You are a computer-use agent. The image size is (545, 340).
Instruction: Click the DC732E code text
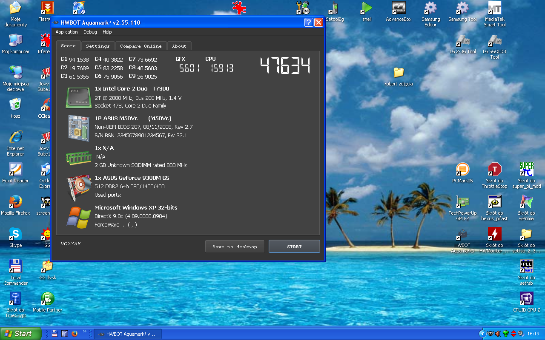coord(70,244)
